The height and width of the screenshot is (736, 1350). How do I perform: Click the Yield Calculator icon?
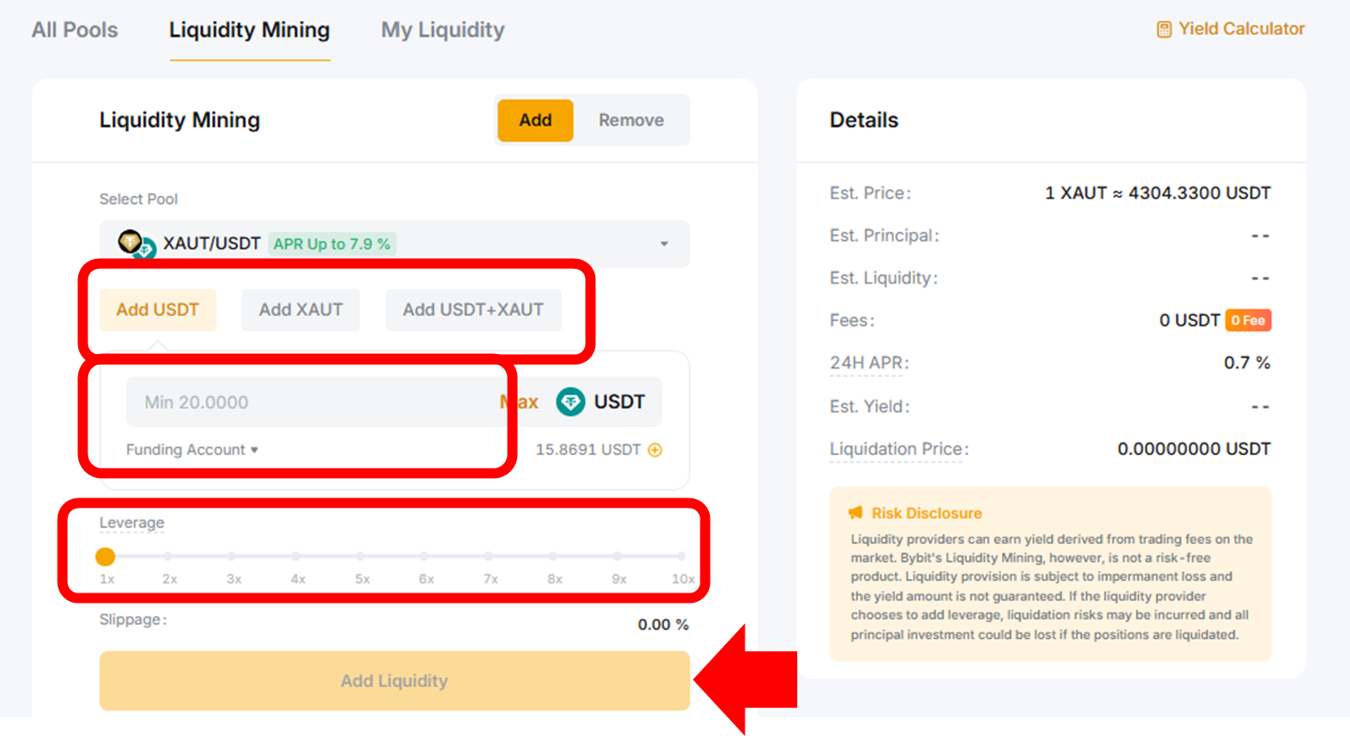tap(1164, 30)
